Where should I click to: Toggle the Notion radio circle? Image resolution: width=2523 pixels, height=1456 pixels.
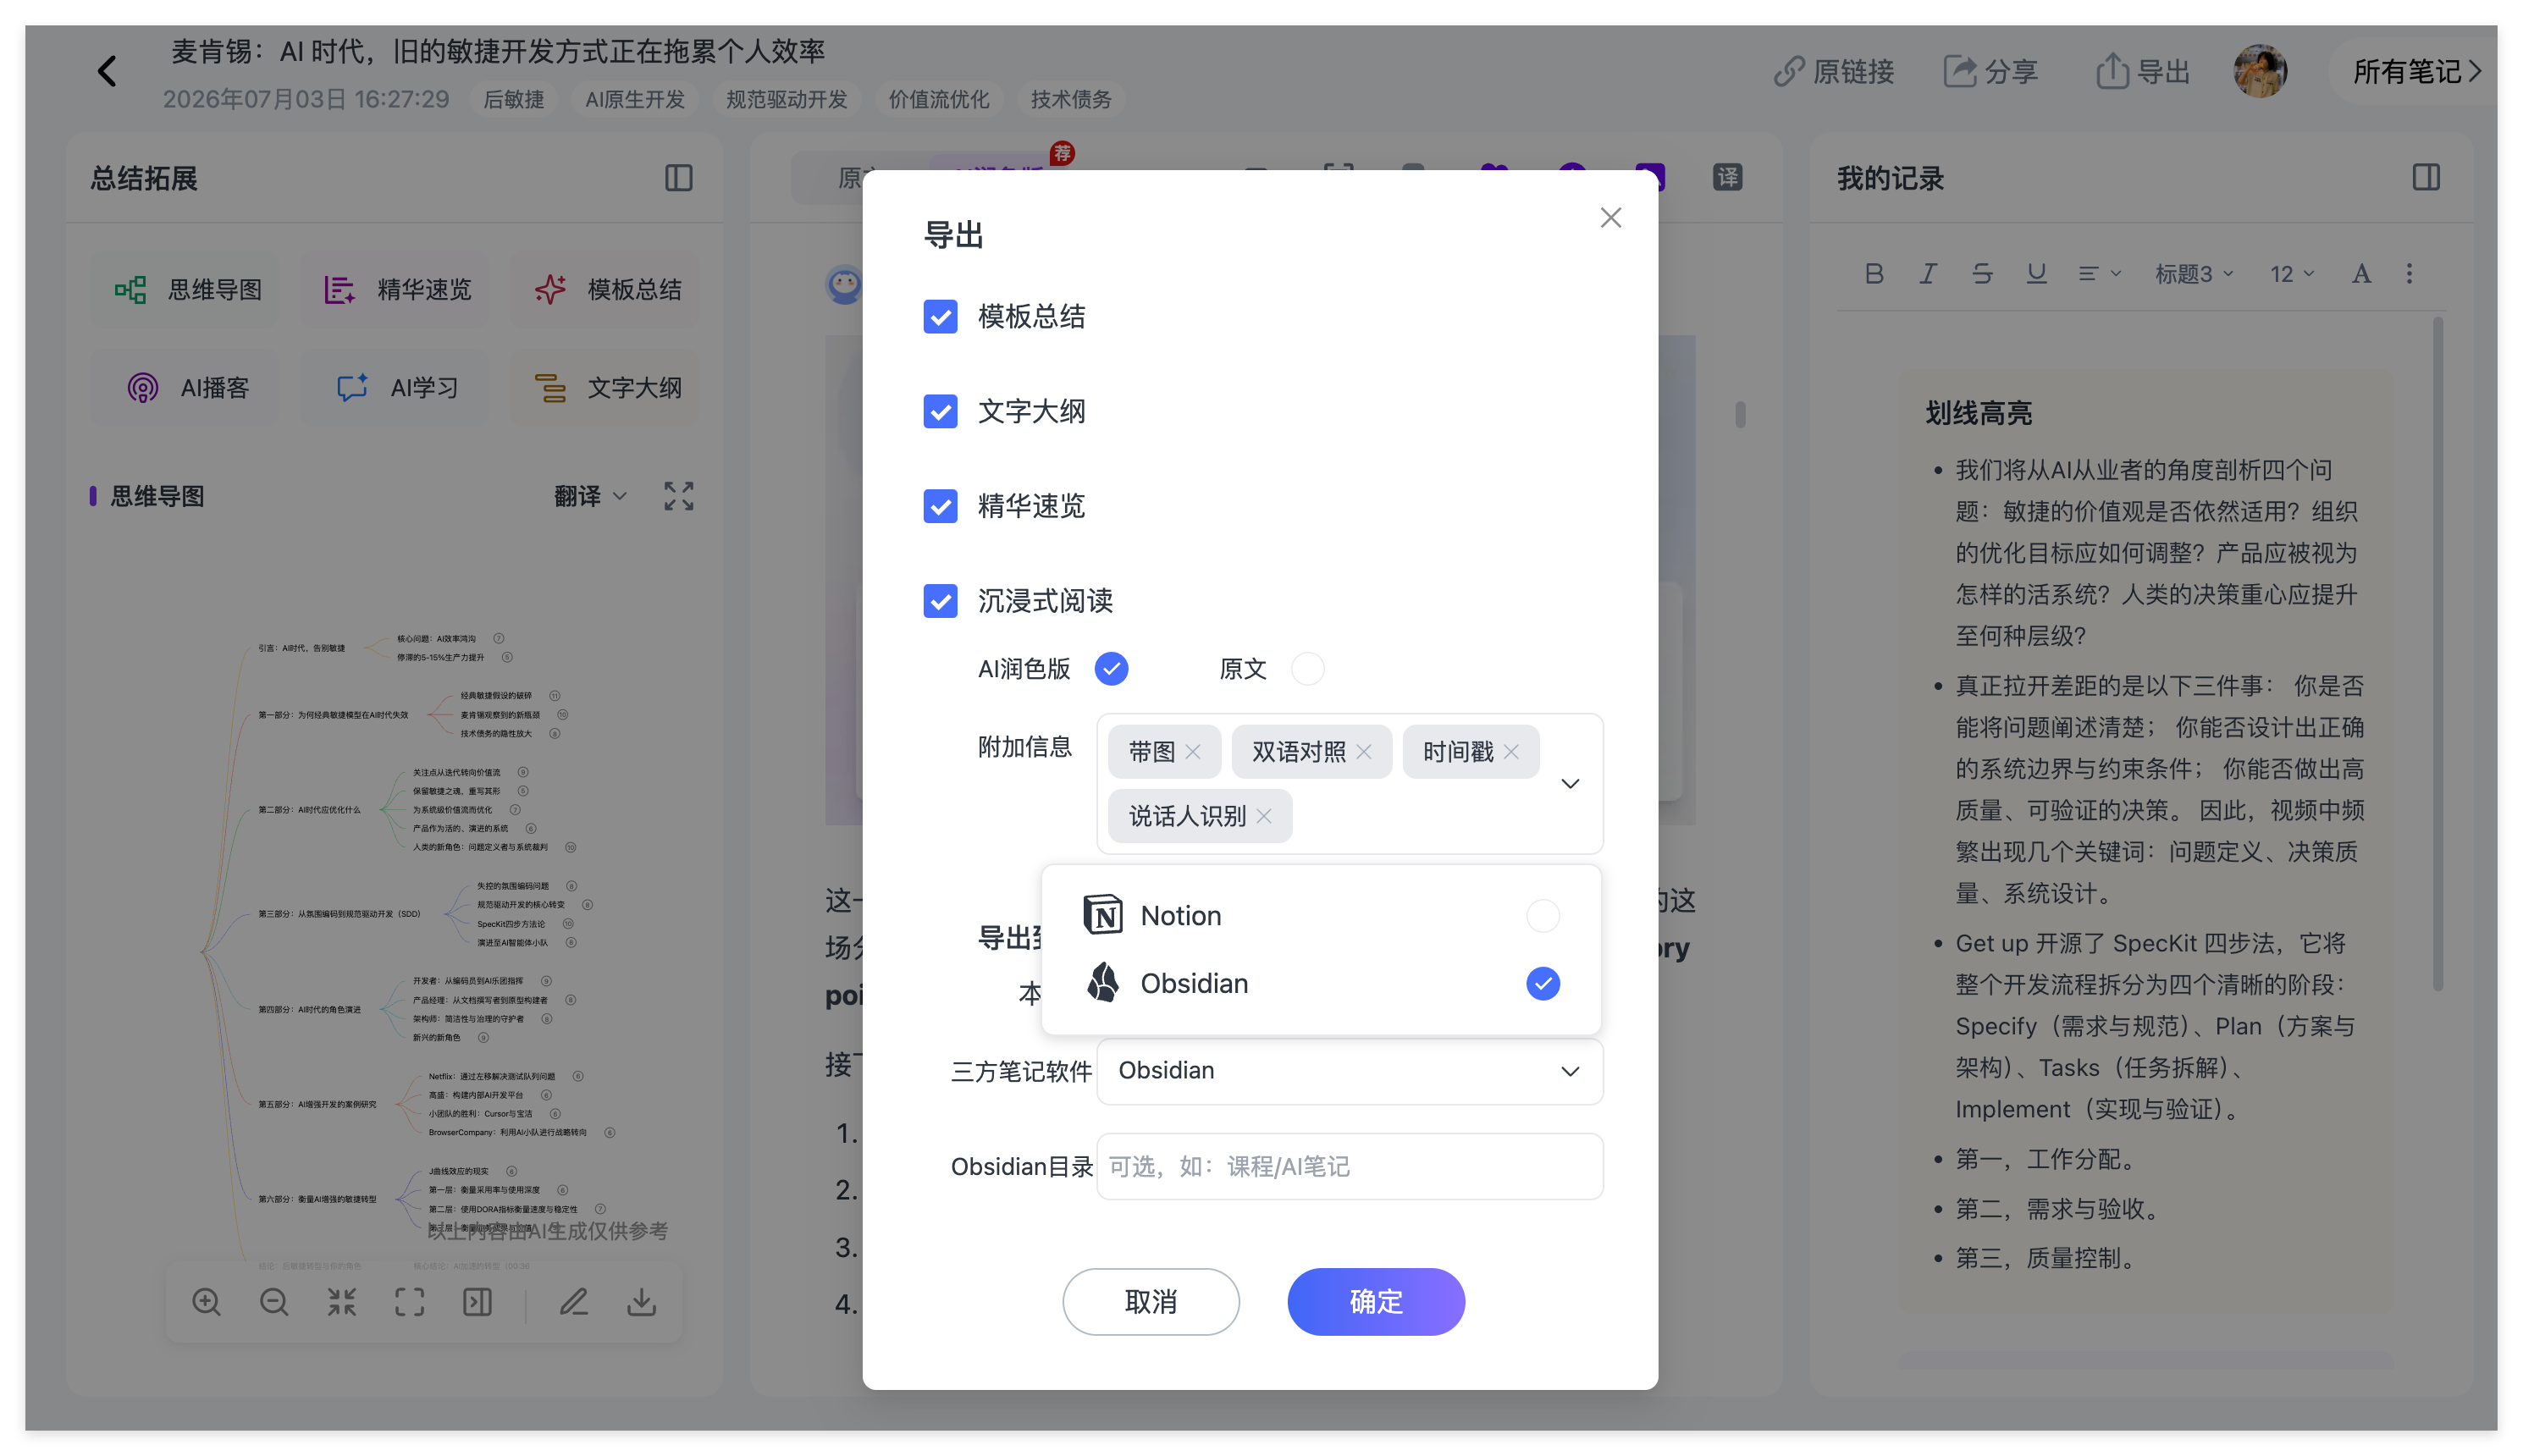(1543, 915)
